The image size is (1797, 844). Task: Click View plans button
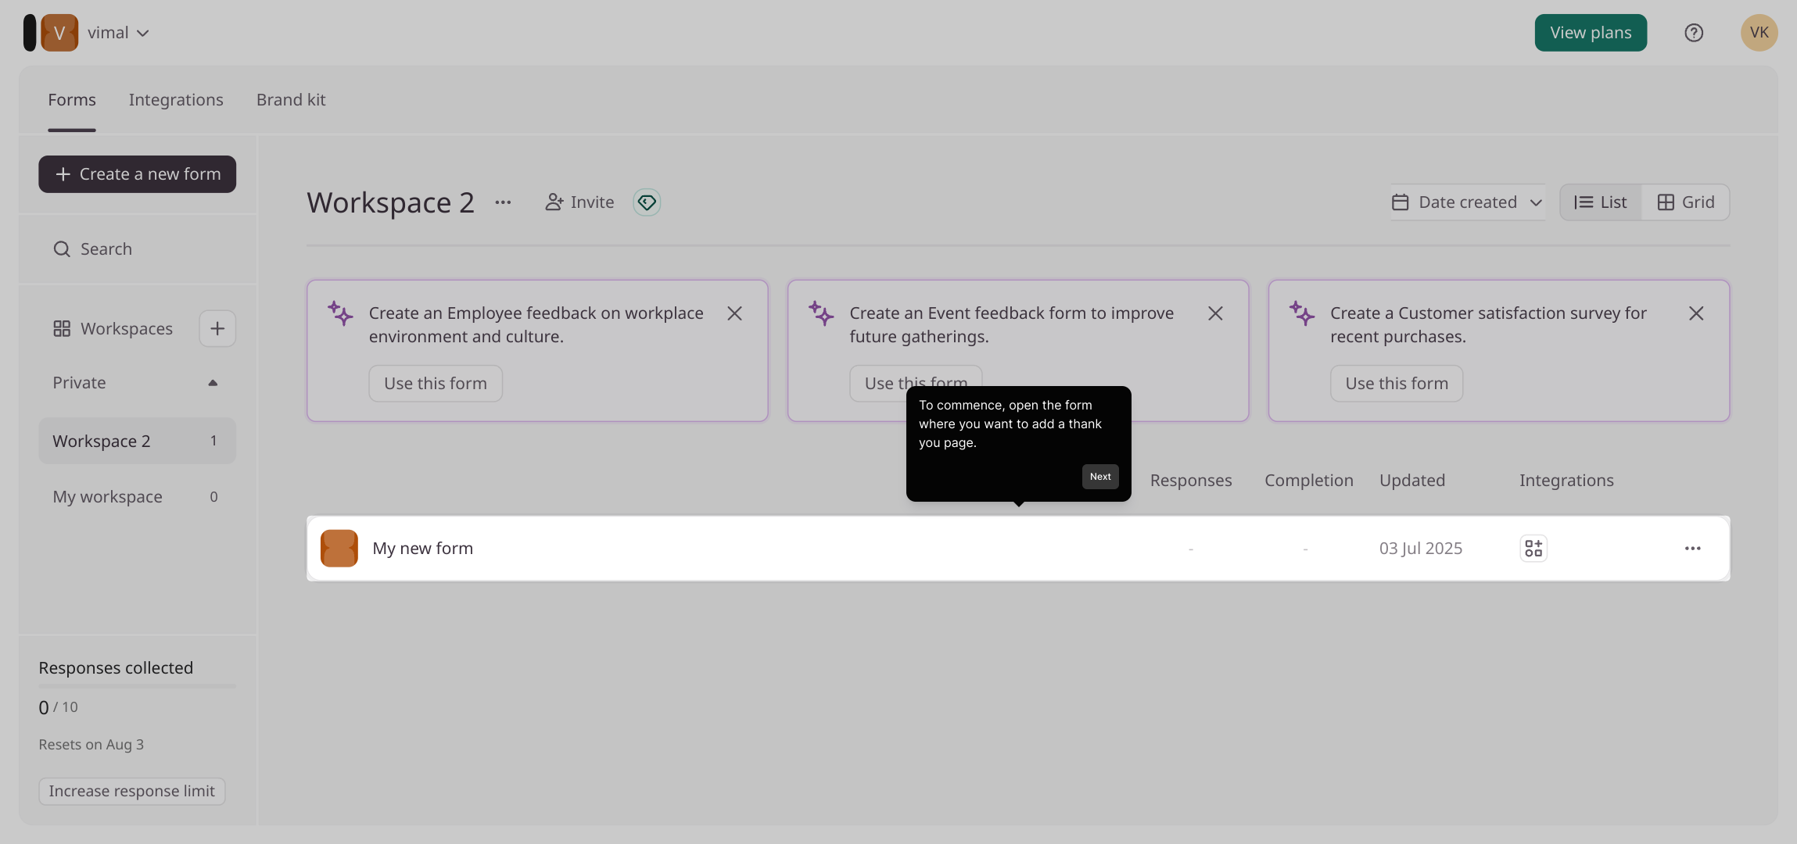point(1591,33)
